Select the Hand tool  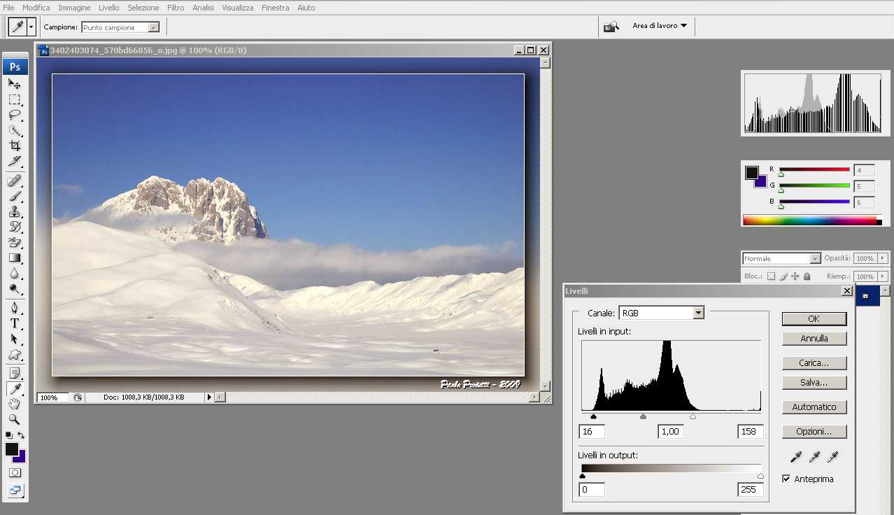tap(15, 404)
